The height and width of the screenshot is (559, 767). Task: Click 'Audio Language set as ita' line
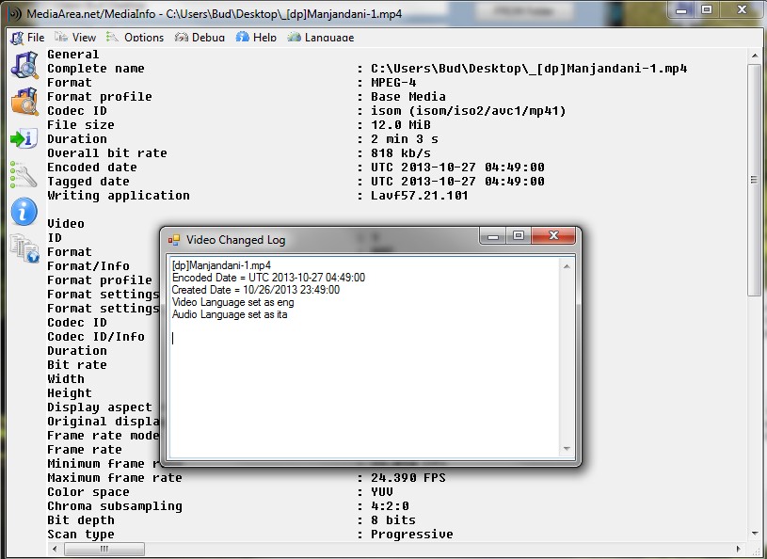point(230,314)
